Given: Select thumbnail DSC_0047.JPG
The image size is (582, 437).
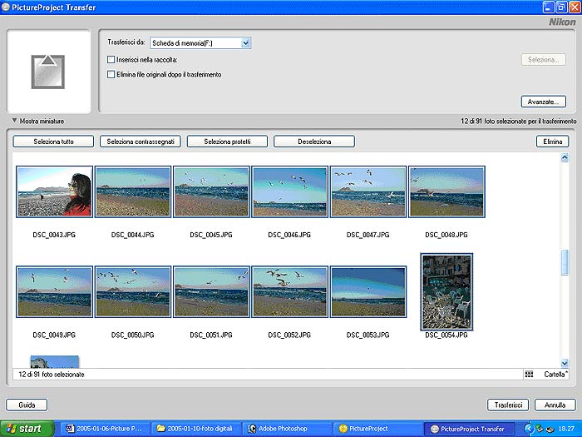Looking at the screenshot, I should point(368,191).
